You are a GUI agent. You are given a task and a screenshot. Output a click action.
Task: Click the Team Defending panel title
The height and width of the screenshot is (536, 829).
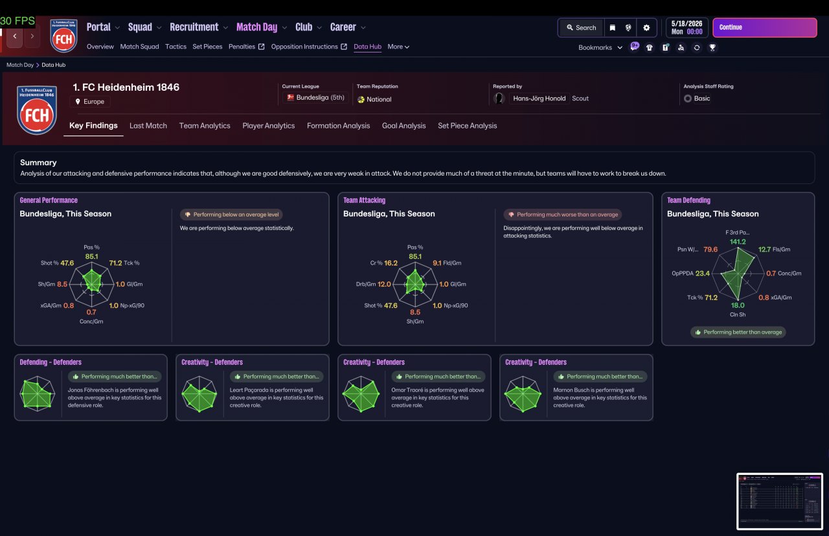coord(688,200)
